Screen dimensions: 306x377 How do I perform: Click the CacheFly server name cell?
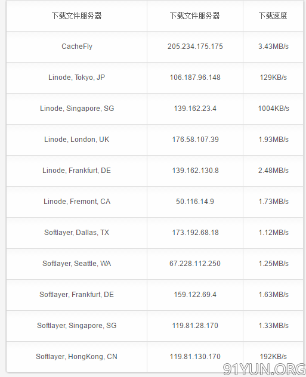pos(77,47)
